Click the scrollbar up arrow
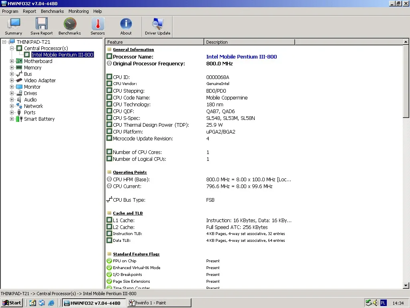Screen dimensions: 410x308 pyautogui.click(x=406, y=42)
